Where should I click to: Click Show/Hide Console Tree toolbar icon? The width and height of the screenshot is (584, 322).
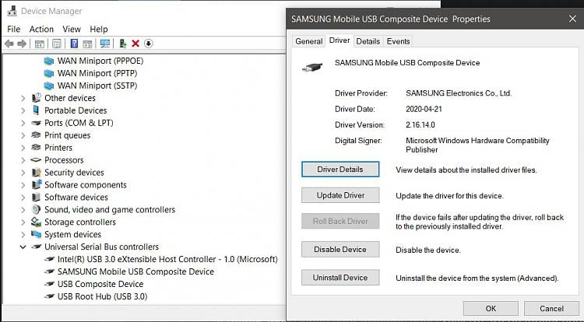pos(40,44)
